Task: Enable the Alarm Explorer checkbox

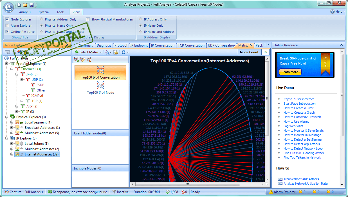Action: (7, 26)
